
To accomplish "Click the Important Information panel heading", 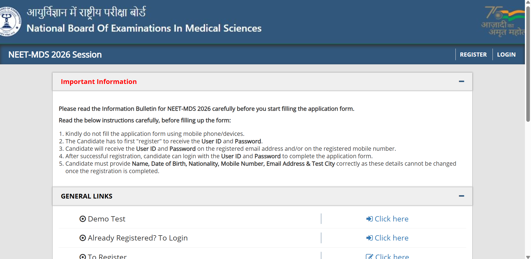I will pos(99,82).
